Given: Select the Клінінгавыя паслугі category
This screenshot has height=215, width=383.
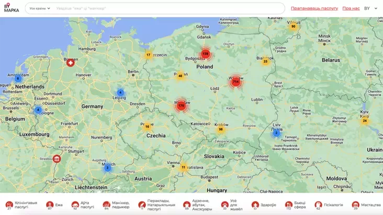Looking at the screenshot, I should (21, 205).
